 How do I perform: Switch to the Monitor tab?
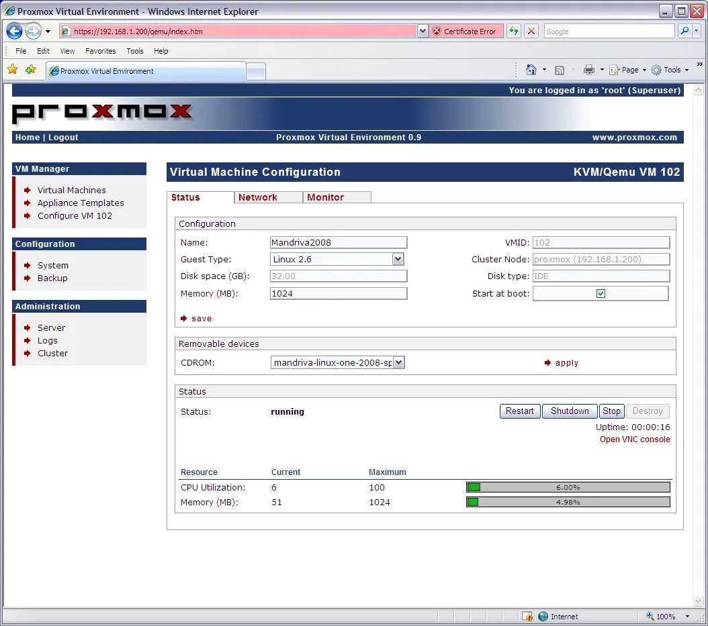(x=337, y=197)
